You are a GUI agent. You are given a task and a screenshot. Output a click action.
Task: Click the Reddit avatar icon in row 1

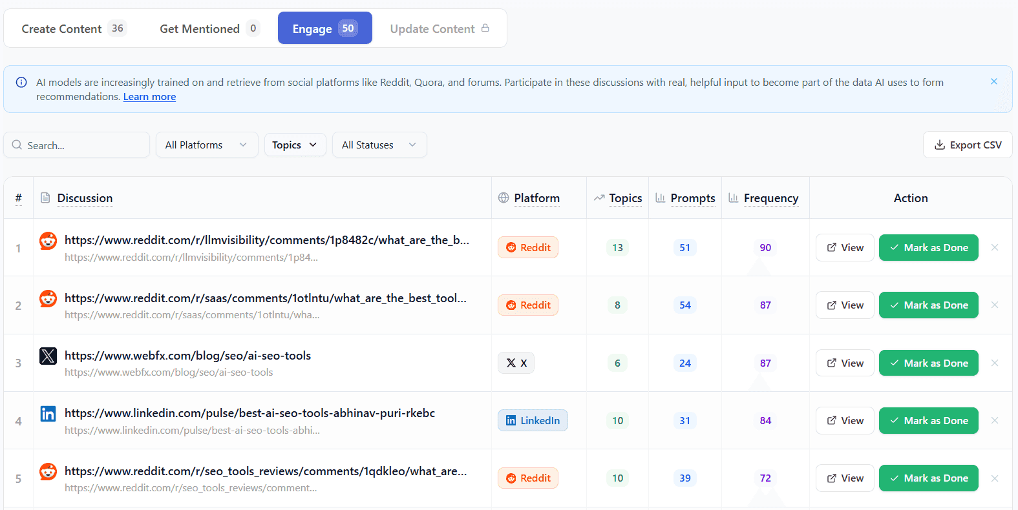pos(48,241)
